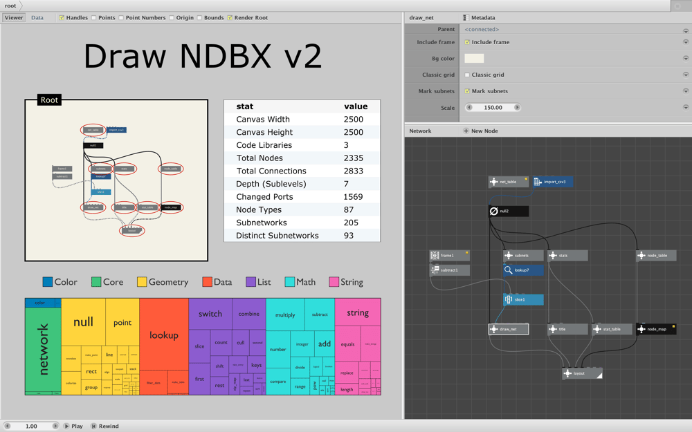Increase the frame number with right arrow
This screenshot has height=432, width=692.
click(55, 426)
